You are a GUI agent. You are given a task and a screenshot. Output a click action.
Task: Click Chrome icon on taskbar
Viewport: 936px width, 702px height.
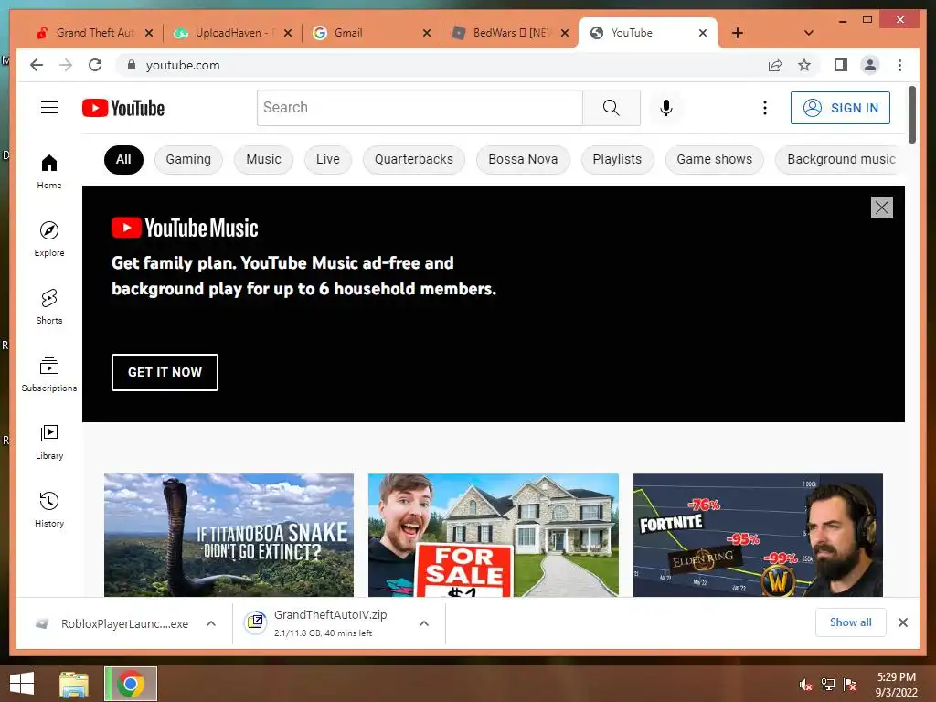[x=131, y=684]
